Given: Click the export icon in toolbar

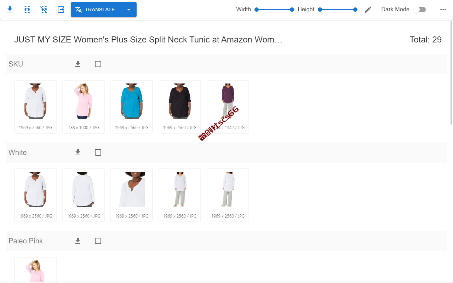Looking at the screenshot, I should point(61,10).
